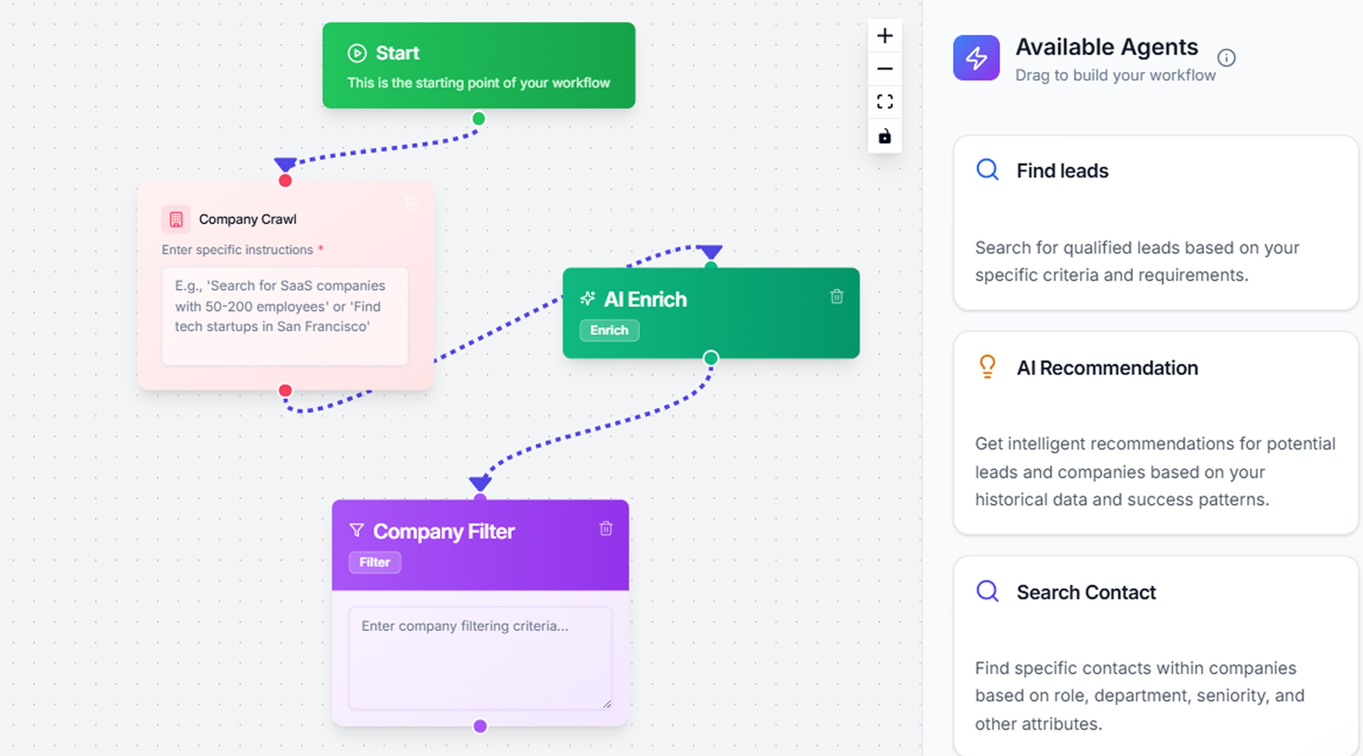The height and width of the screenshot is (756, 1363).
Task: Click the purple Company Filter output handle
Action: (x=480, y=726)
